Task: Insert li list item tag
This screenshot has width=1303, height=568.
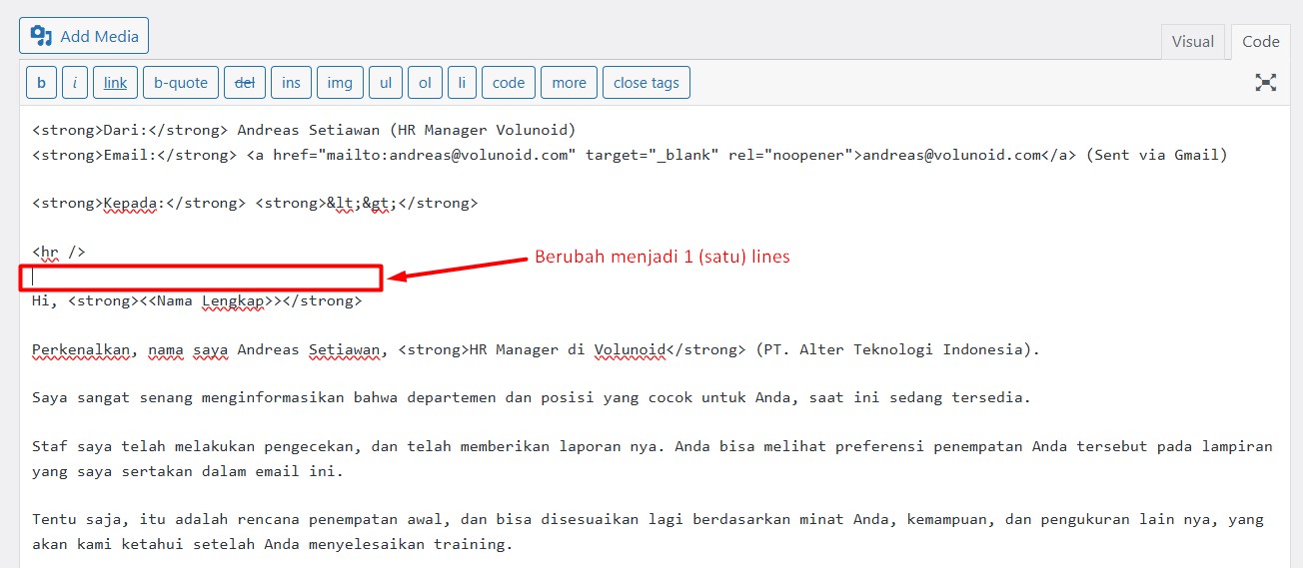Action: point(462,83)
